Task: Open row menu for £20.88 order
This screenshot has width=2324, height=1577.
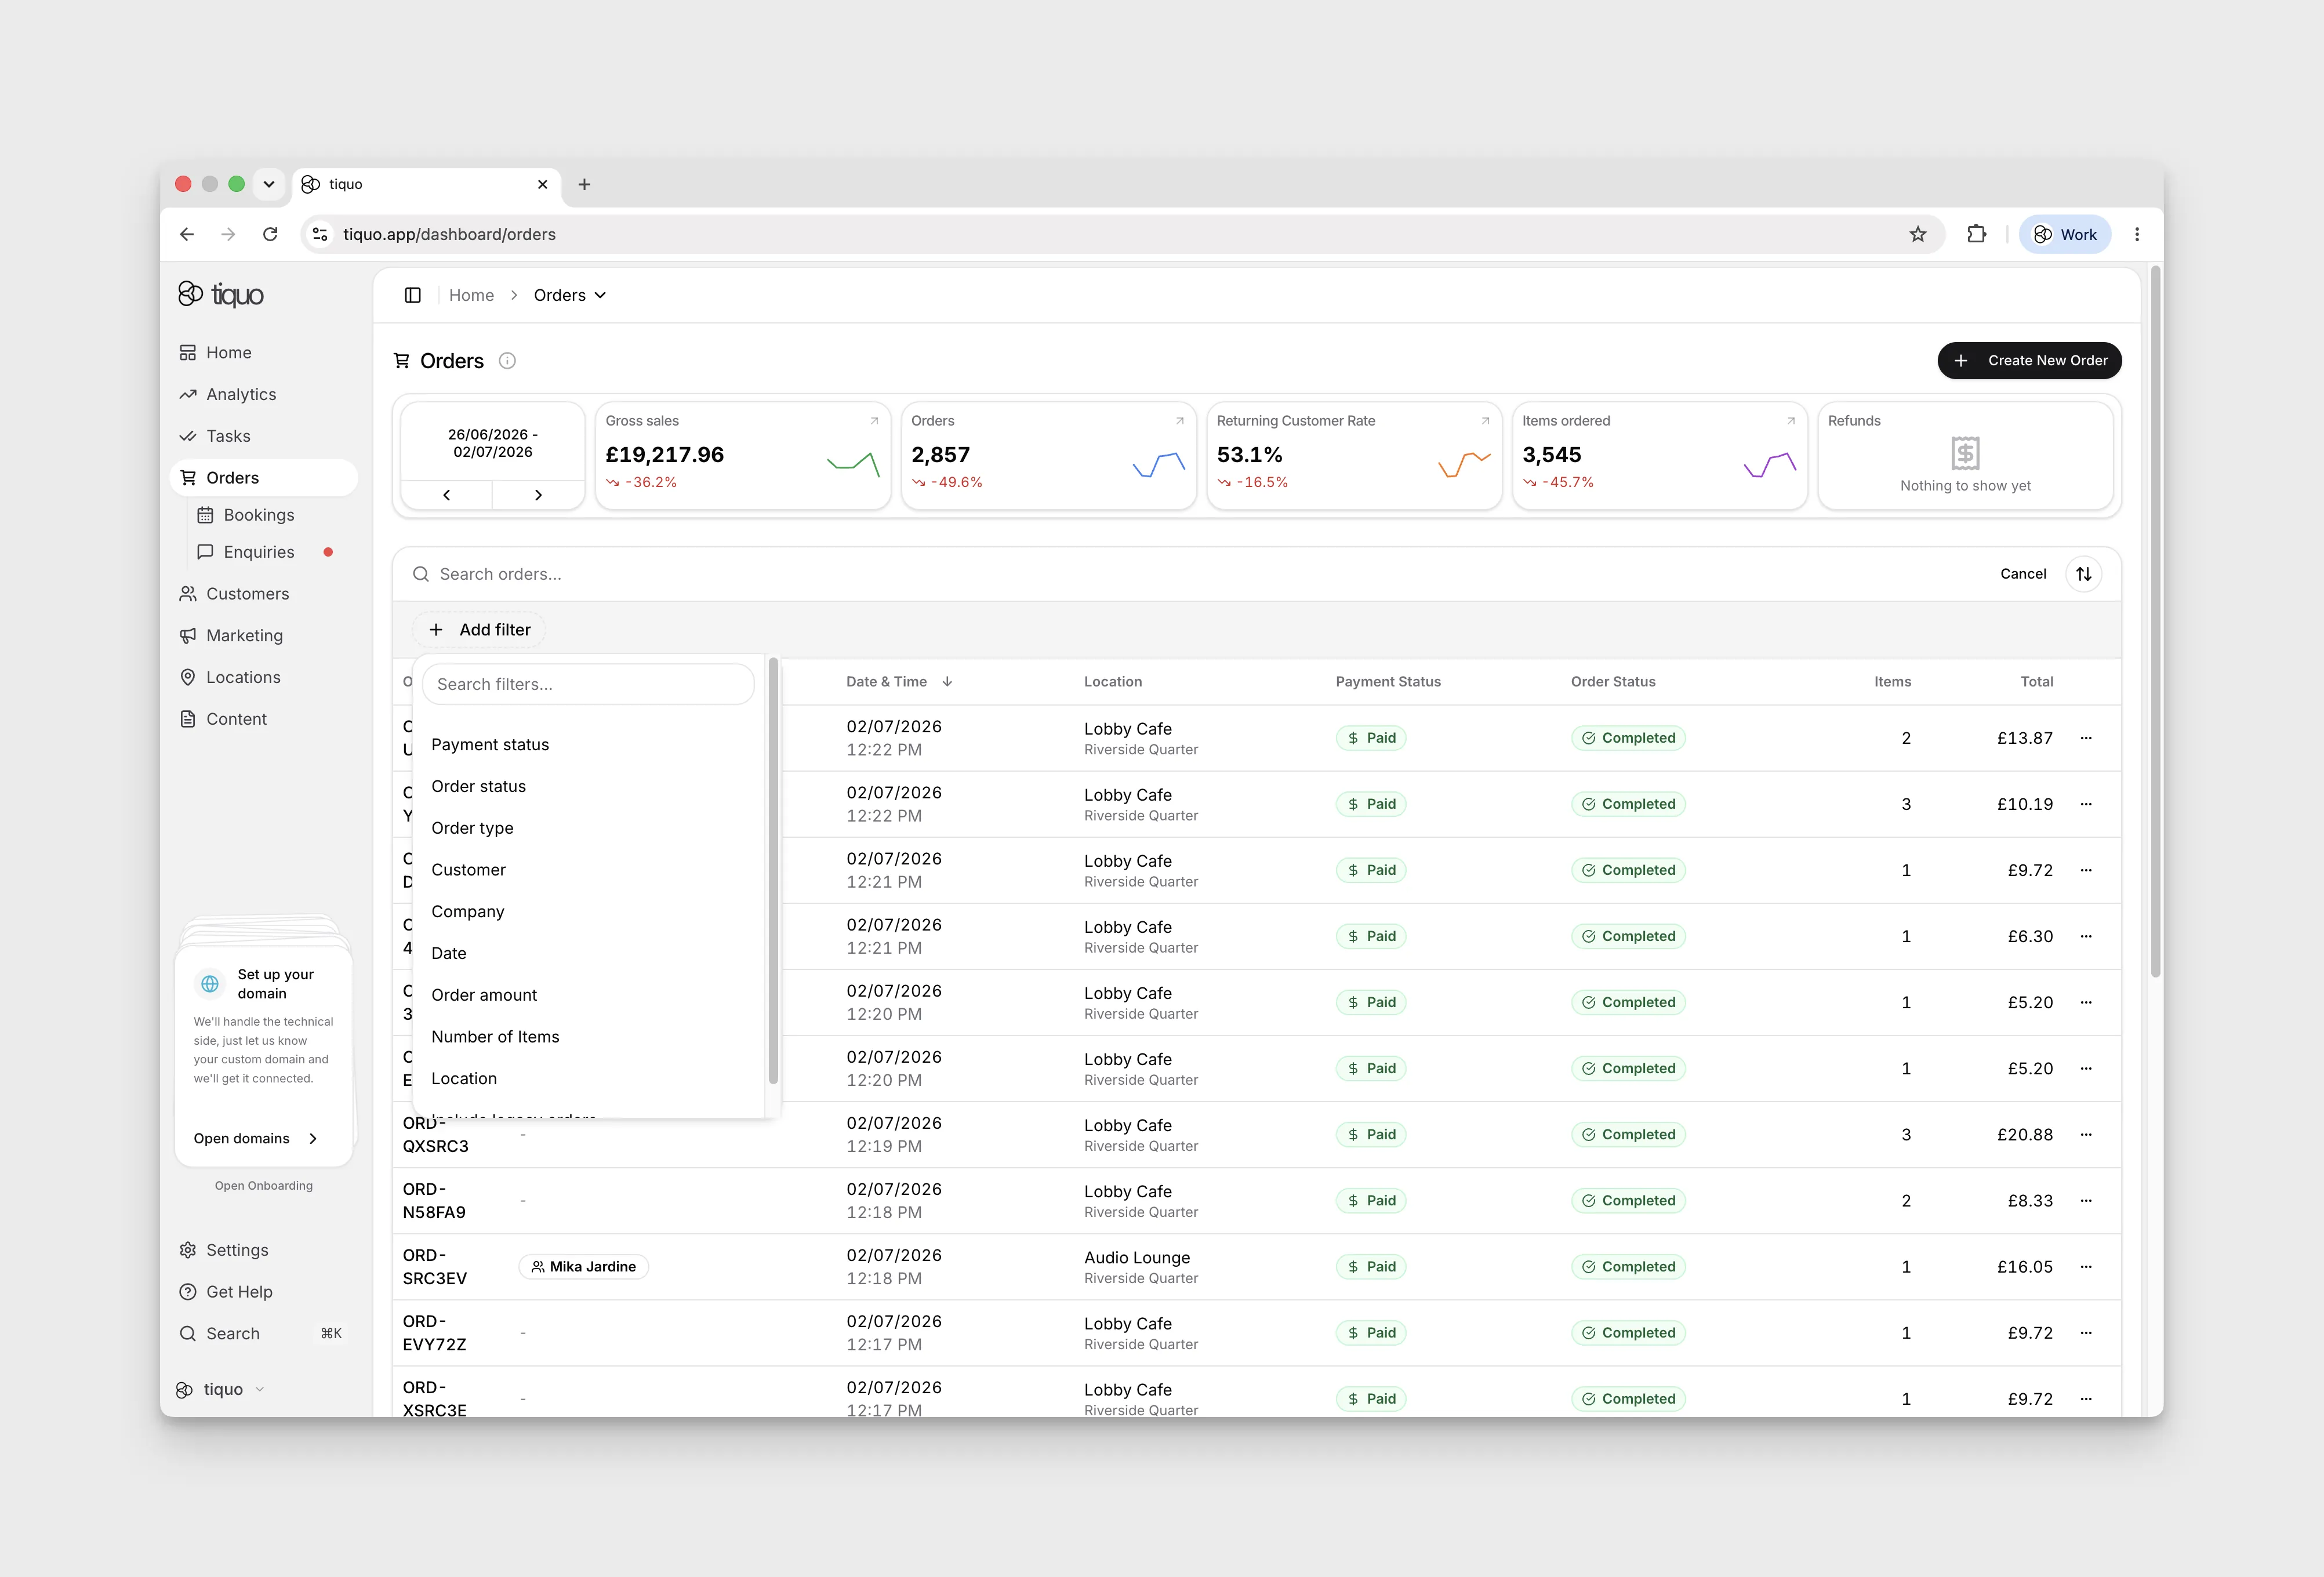Action: 2086,1134
